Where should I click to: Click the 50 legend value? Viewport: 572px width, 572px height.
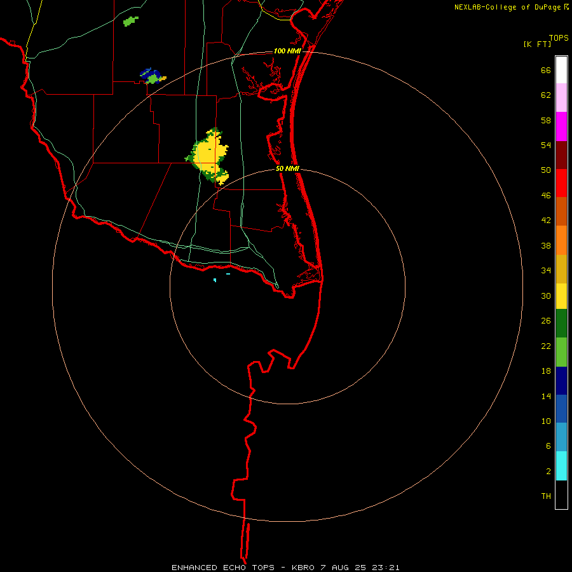(x=546, y=170)
